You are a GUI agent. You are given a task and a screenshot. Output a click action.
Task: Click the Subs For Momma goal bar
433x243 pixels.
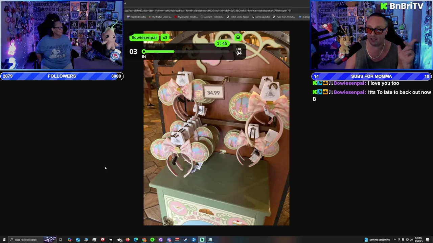[x=371, y=76]
